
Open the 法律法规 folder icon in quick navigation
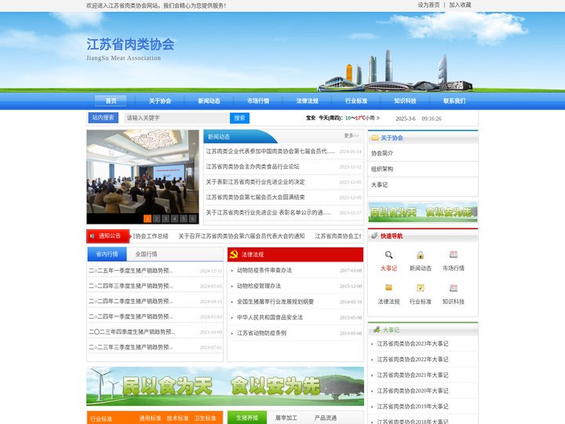coord(388,287)
